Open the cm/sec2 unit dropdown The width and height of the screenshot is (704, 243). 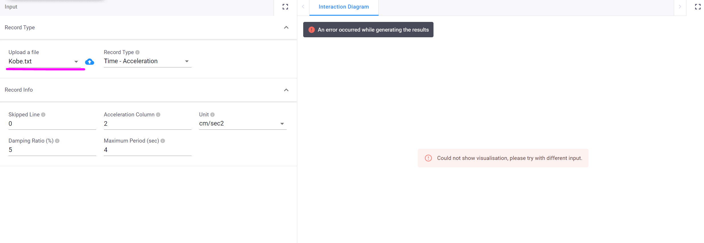pos(243,123)
